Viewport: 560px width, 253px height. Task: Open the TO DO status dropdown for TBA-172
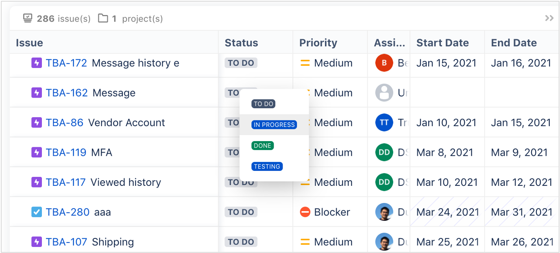click(241, 63)
